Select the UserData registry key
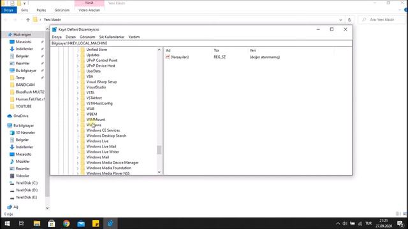Screen dimensions: 408x229 click(93, 71)
